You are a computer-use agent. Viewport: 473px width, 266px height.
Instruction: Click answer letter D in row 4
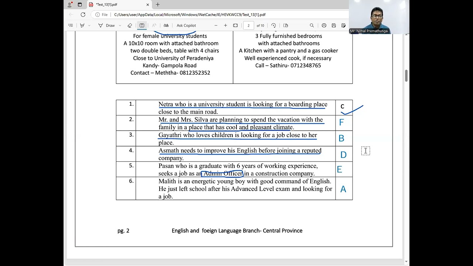click(343, 155)
